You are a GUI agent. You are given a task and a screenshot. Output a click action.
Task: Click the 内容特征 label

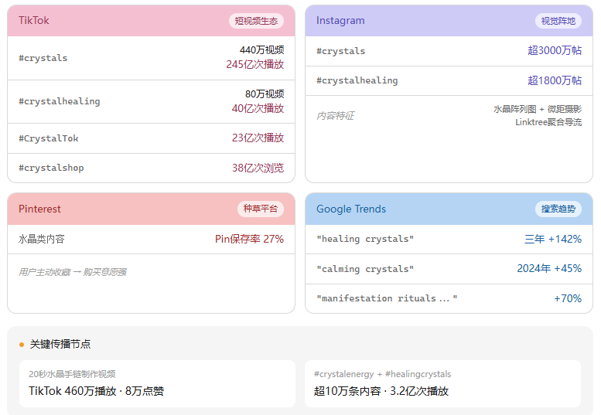tap(336, 116)
